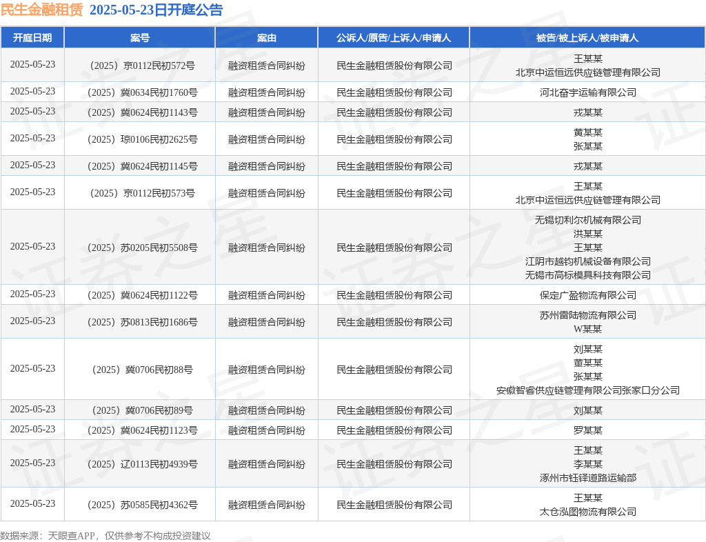Screen dimensions: 706x542
Task: Select the defendant 洪某某
Action: [x=588, y=234]
